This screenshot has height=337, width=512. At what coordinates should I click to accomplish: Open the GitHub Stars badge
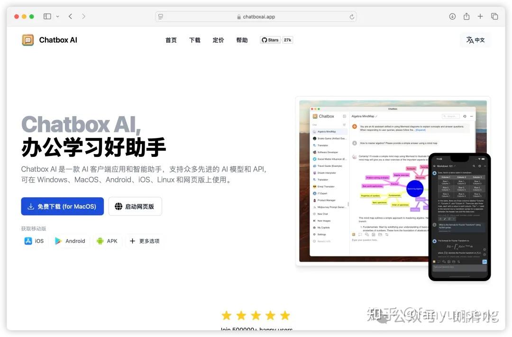276,40
